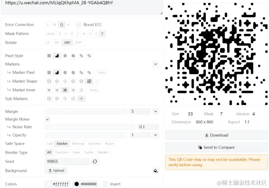Image resolution: width=269 pixels, height=188 pixels.
Task: Click the Seed input field
Action: click(67, 161)
